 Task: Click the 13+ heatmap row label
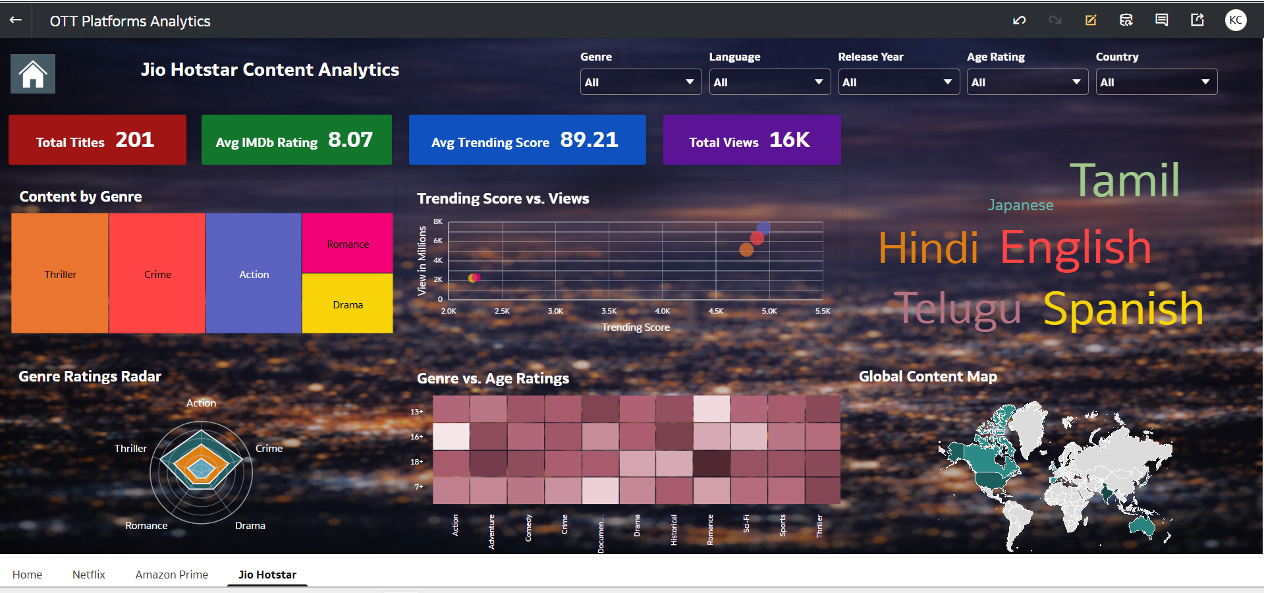(x=416, y=412)
